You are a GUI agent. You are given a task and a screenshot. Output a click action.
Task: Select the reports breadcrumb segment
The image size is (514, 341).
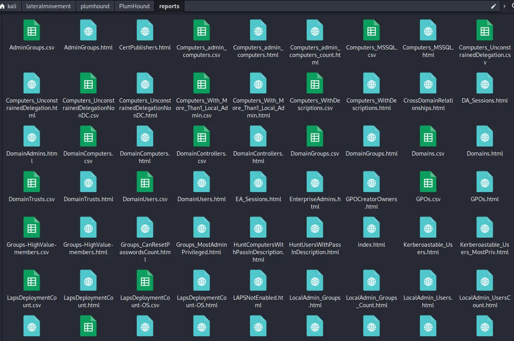point(169,6)
